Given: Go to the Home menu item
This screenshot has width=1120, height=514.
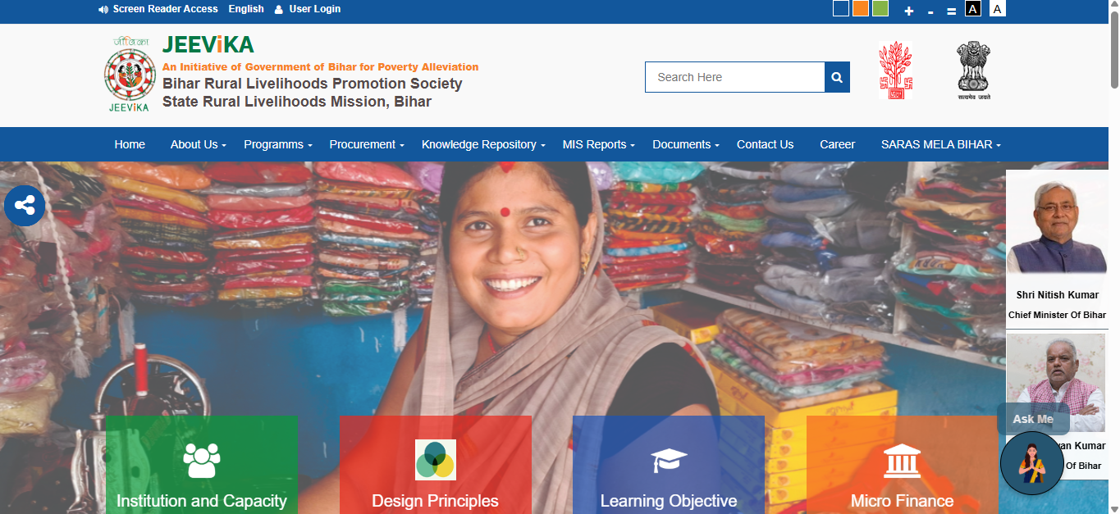Looking at the screenshot, I should coord(130,144).
